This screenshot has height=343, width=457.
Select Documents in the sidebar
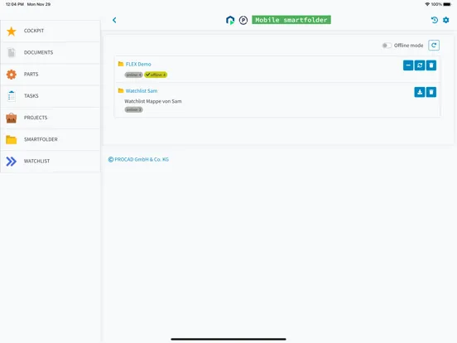[51, 52]
